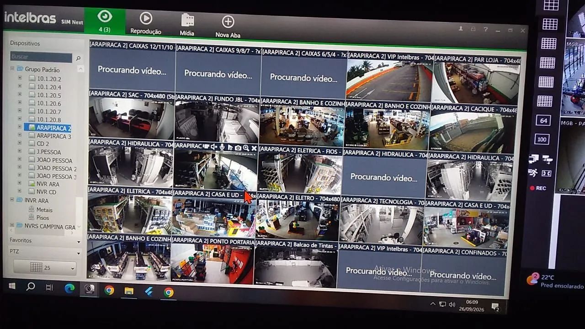Click the Buscar search field
The width and height of the screenshot is (585, 329).
pos(41,57)
